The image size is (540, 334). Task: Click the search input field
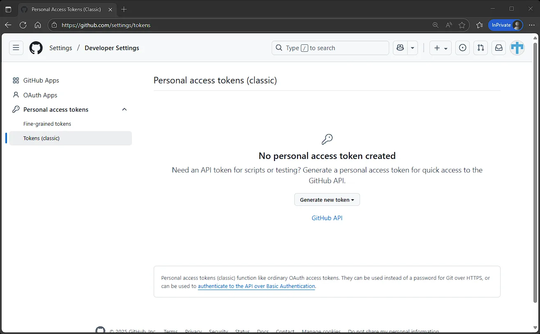tap(330, 48)
